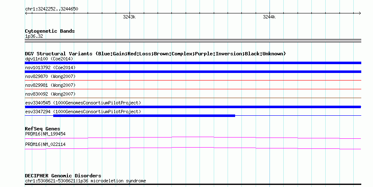Viewport: 373px width, 187px height.
Task: Select the red nsv829981 loss line
Action: 193,89
